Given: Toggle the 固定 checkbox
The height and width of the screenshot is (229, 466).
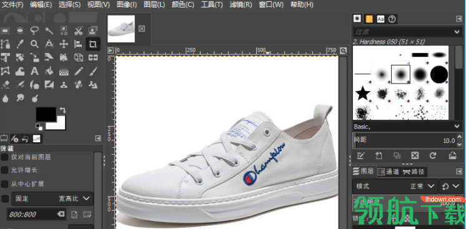Looking at the screenshot, I should click(x=4, y=198).
